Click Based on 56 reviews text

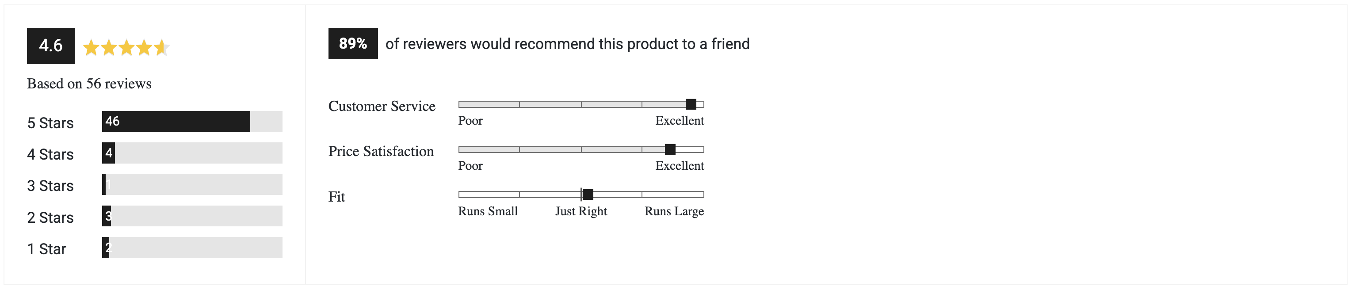(89, 84)
